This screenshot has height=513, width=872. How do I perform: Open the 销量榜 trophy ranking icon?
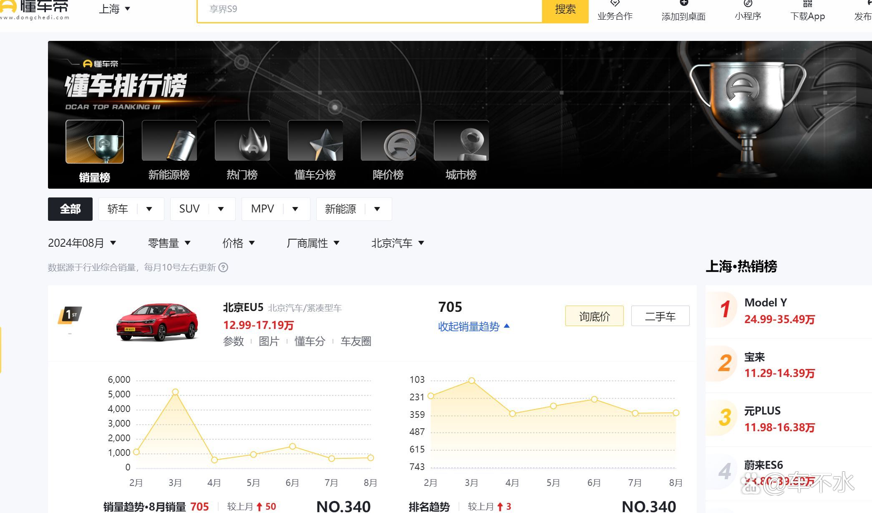[x=95, y=142]
